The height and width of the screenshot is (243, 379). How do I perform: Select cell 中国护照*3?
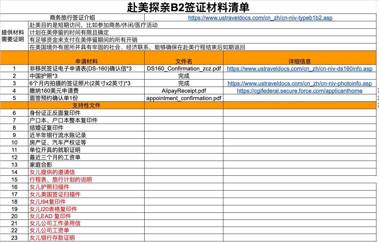click(x=86, y=76)
